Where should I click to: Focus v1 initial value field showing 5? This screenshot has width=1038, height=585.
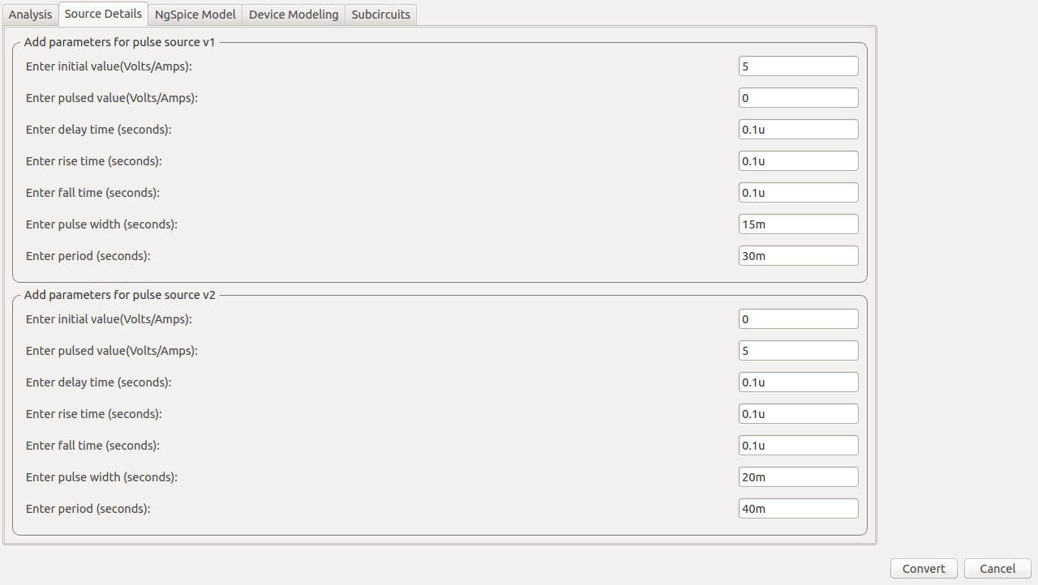(798, 66)
